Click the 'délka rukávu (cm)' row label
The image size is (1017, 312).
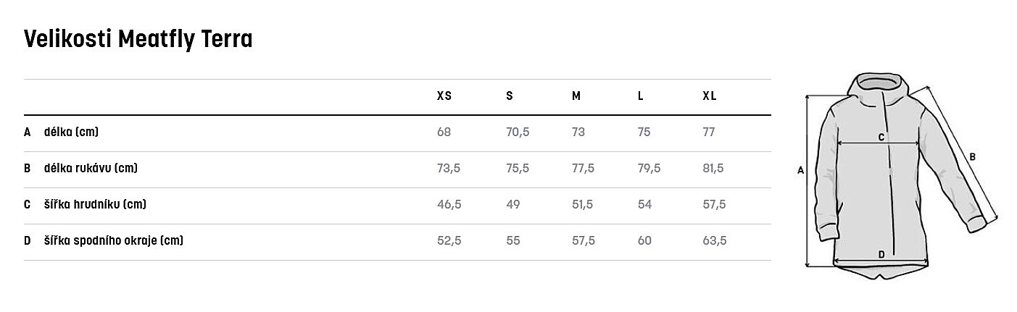click(91, 169)
